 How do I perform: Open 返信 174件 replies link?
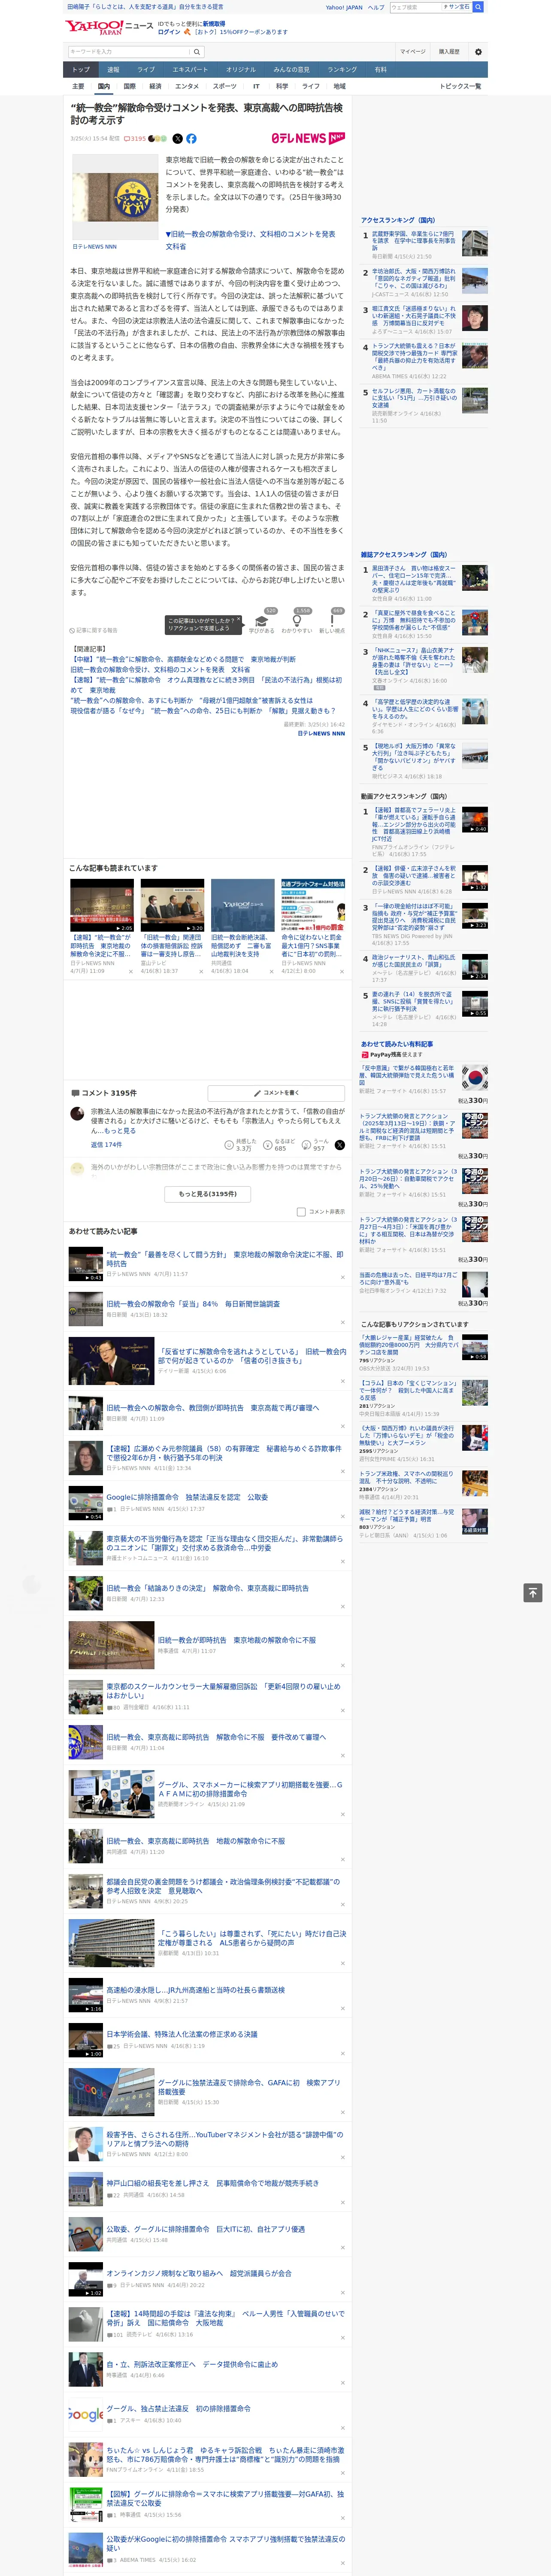click(106, 1145)
